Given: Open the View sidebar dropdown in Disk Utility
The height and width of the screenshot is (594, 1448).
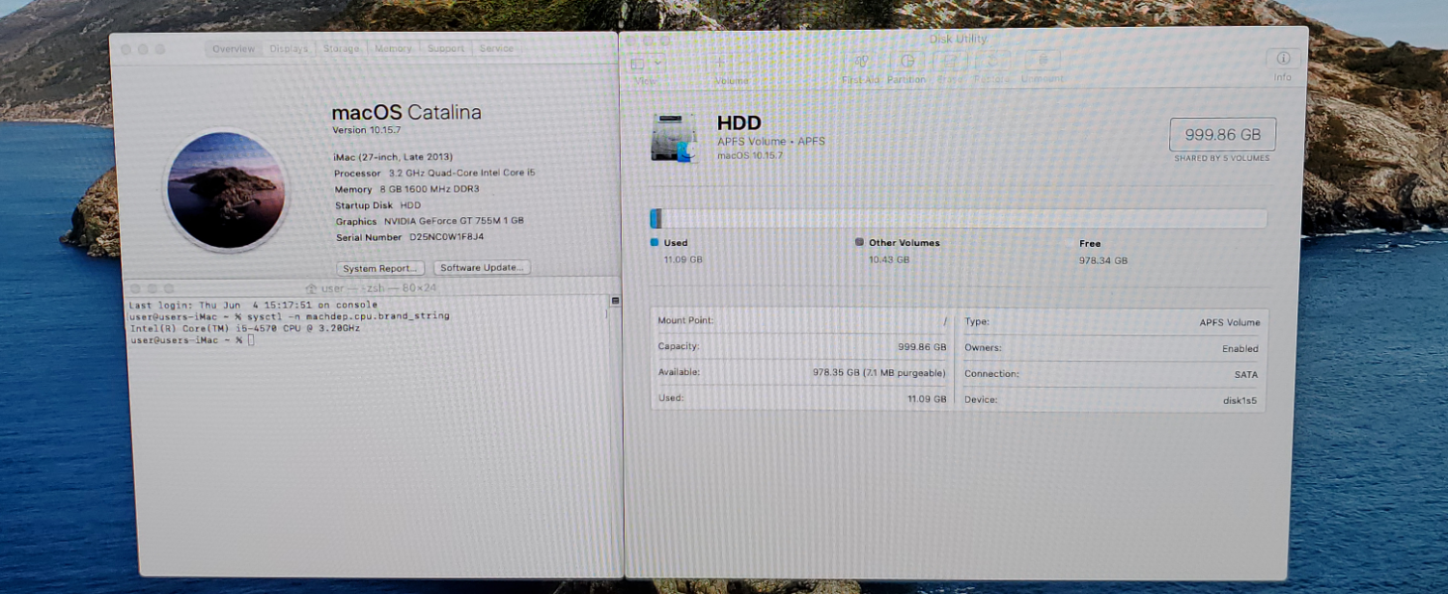Looking at the screenshot, I should tap(647, 63).
